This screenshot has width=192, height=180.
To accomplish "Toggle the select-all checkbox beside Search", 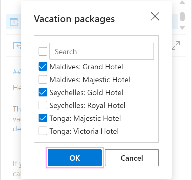I will click(x=43, y=51).
